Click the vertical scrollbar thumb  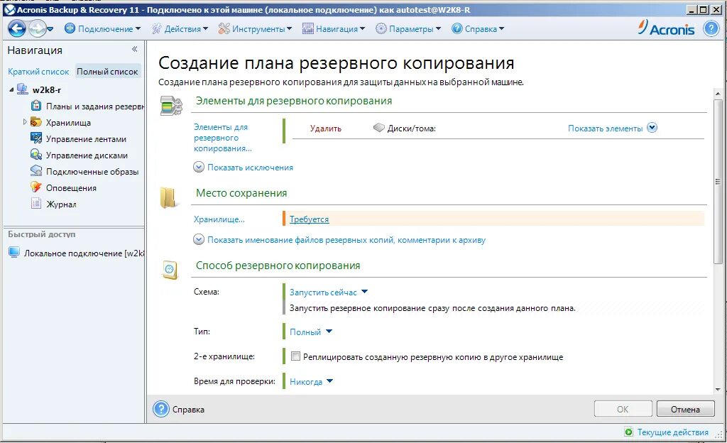718,181
